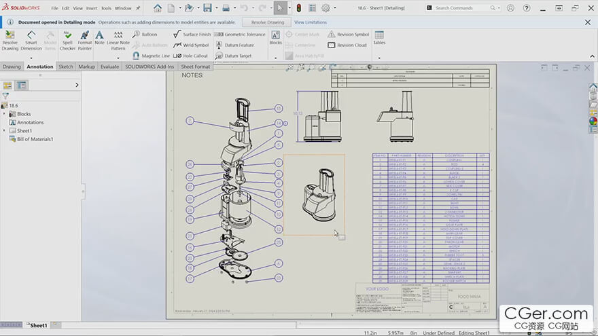The height and width of the screenshot is (336, 598).
Task: Draw a Revision Cloud
Action: tap(347, 45)
